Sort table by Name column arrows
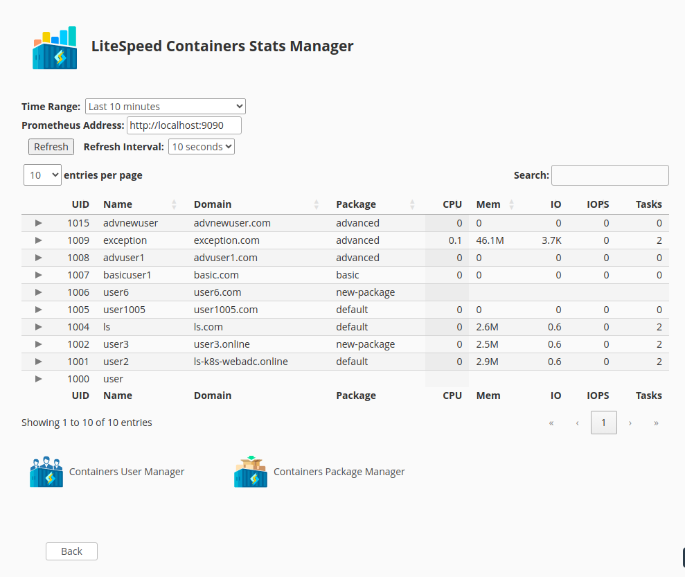 click(x=175, y=204)
